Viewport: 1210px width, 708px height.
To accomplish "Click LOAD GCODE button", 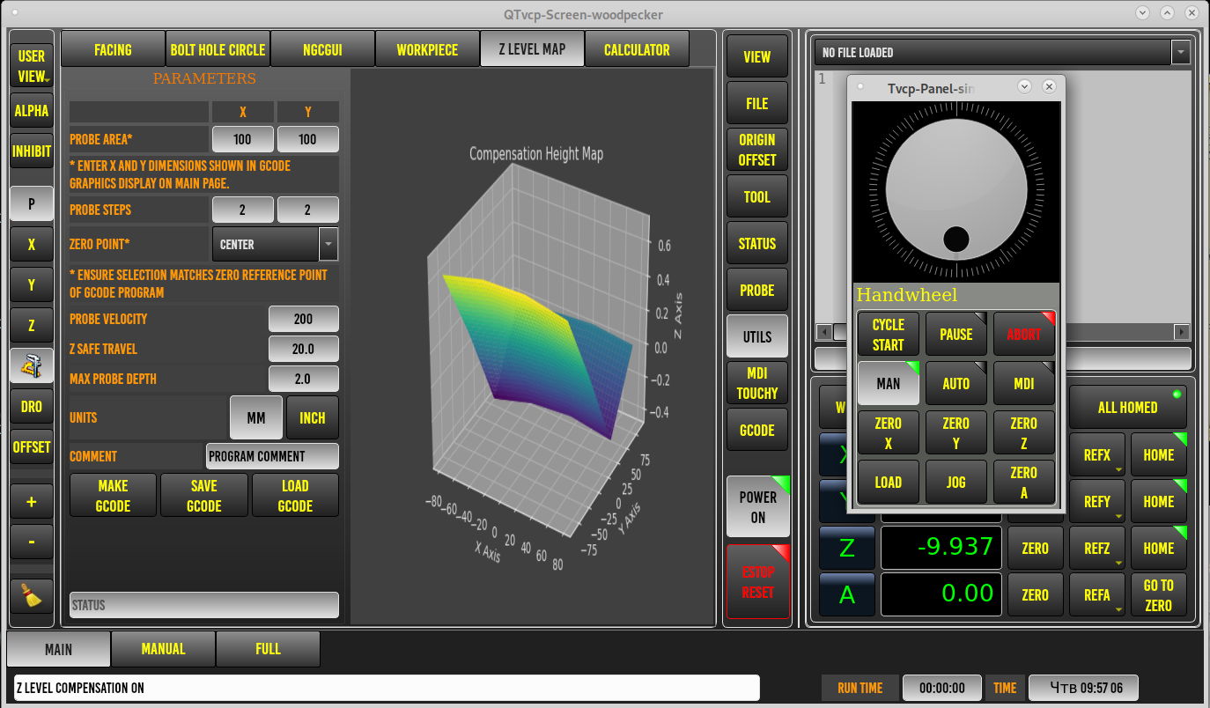I will 295,495.
